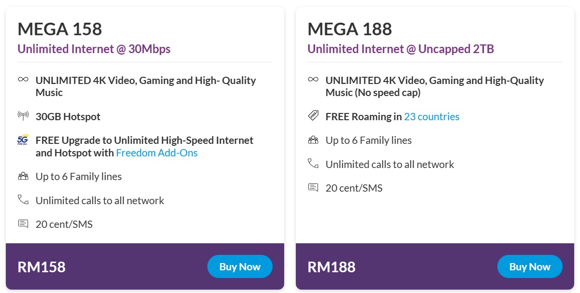Click the SMS icon in MEGA 158
This screenshot has height=293, width=580.
23,223
